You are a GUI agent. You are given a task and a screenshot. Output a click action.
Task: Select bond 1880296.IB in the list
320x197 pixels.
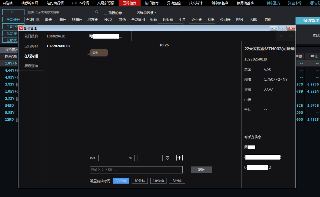65,36
